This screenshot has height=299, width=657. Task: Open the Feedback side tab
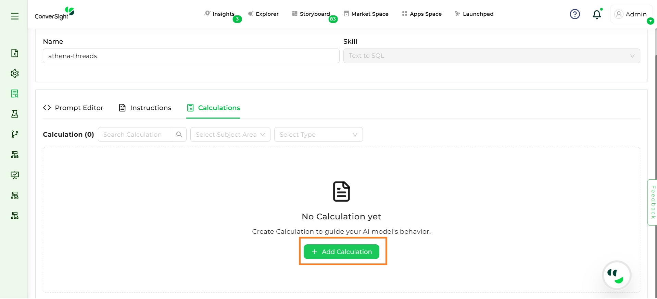(653, 202)
